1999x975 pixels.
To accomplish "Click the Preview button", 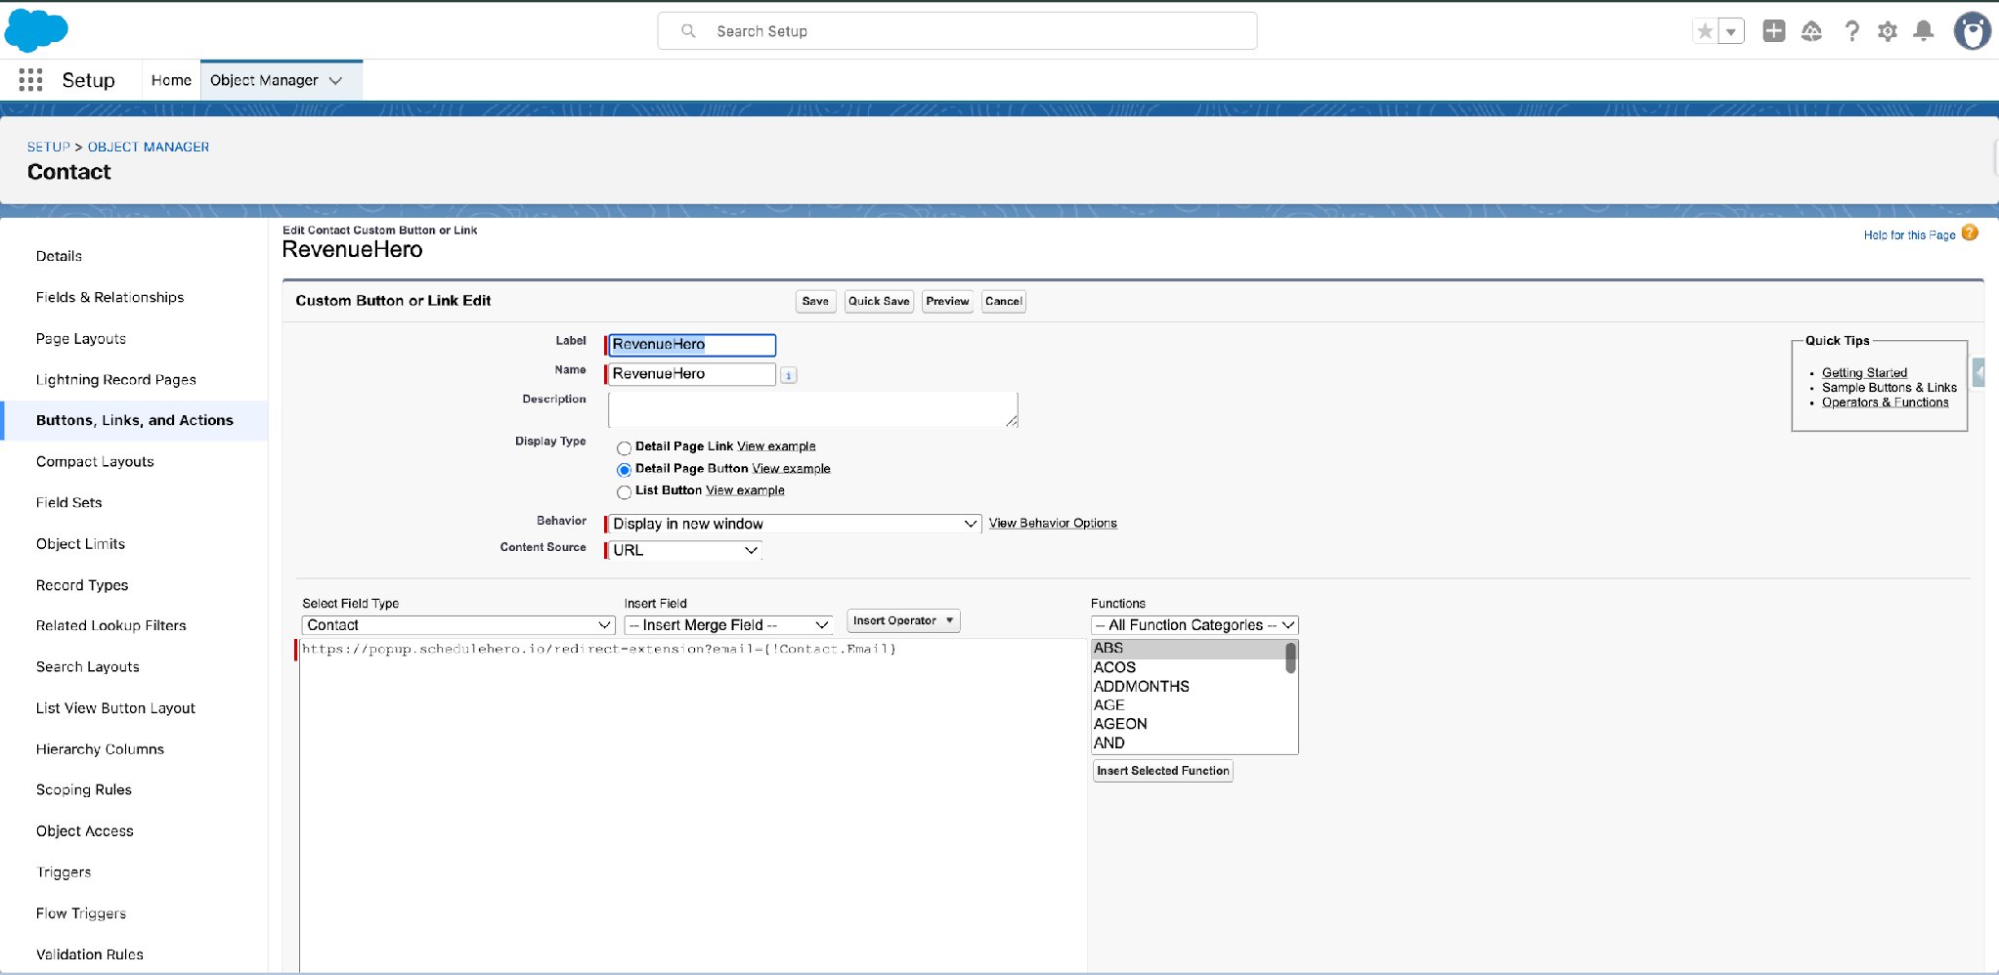I will (x=947, y=301).
